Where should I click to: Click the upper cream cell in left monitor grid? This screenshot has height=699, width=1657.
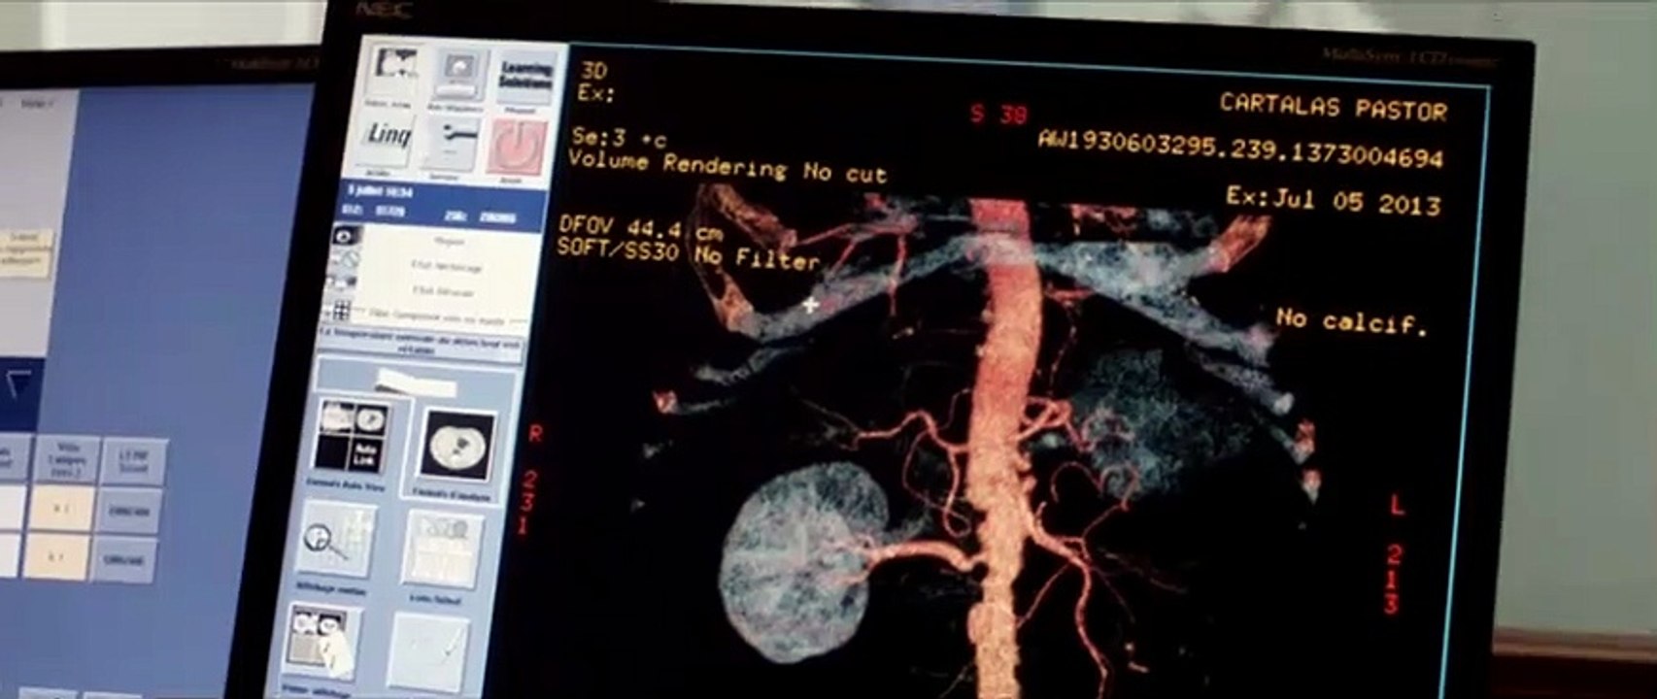pyautogui.click(x=61, y=509)
